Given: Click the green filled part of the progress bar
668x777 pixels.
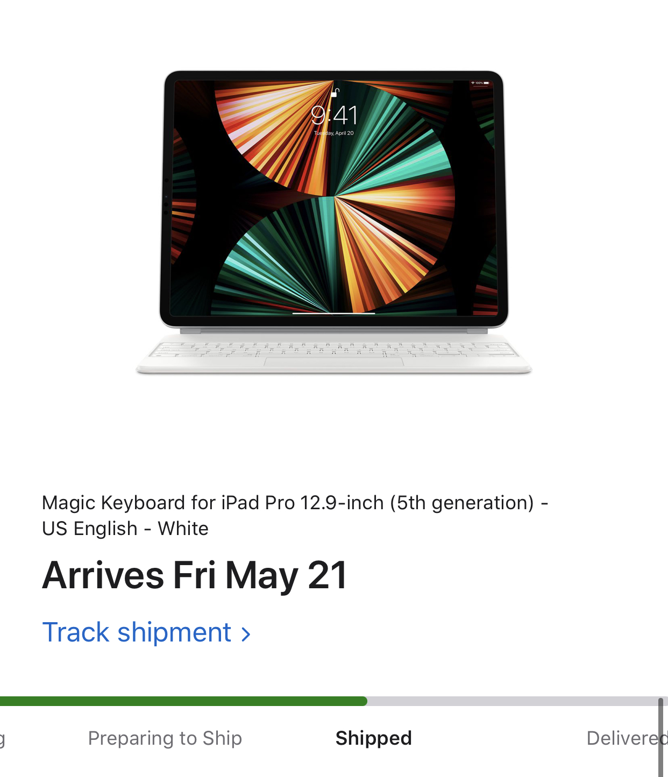Looking at the screenshot, I should [x=183, y=701].
